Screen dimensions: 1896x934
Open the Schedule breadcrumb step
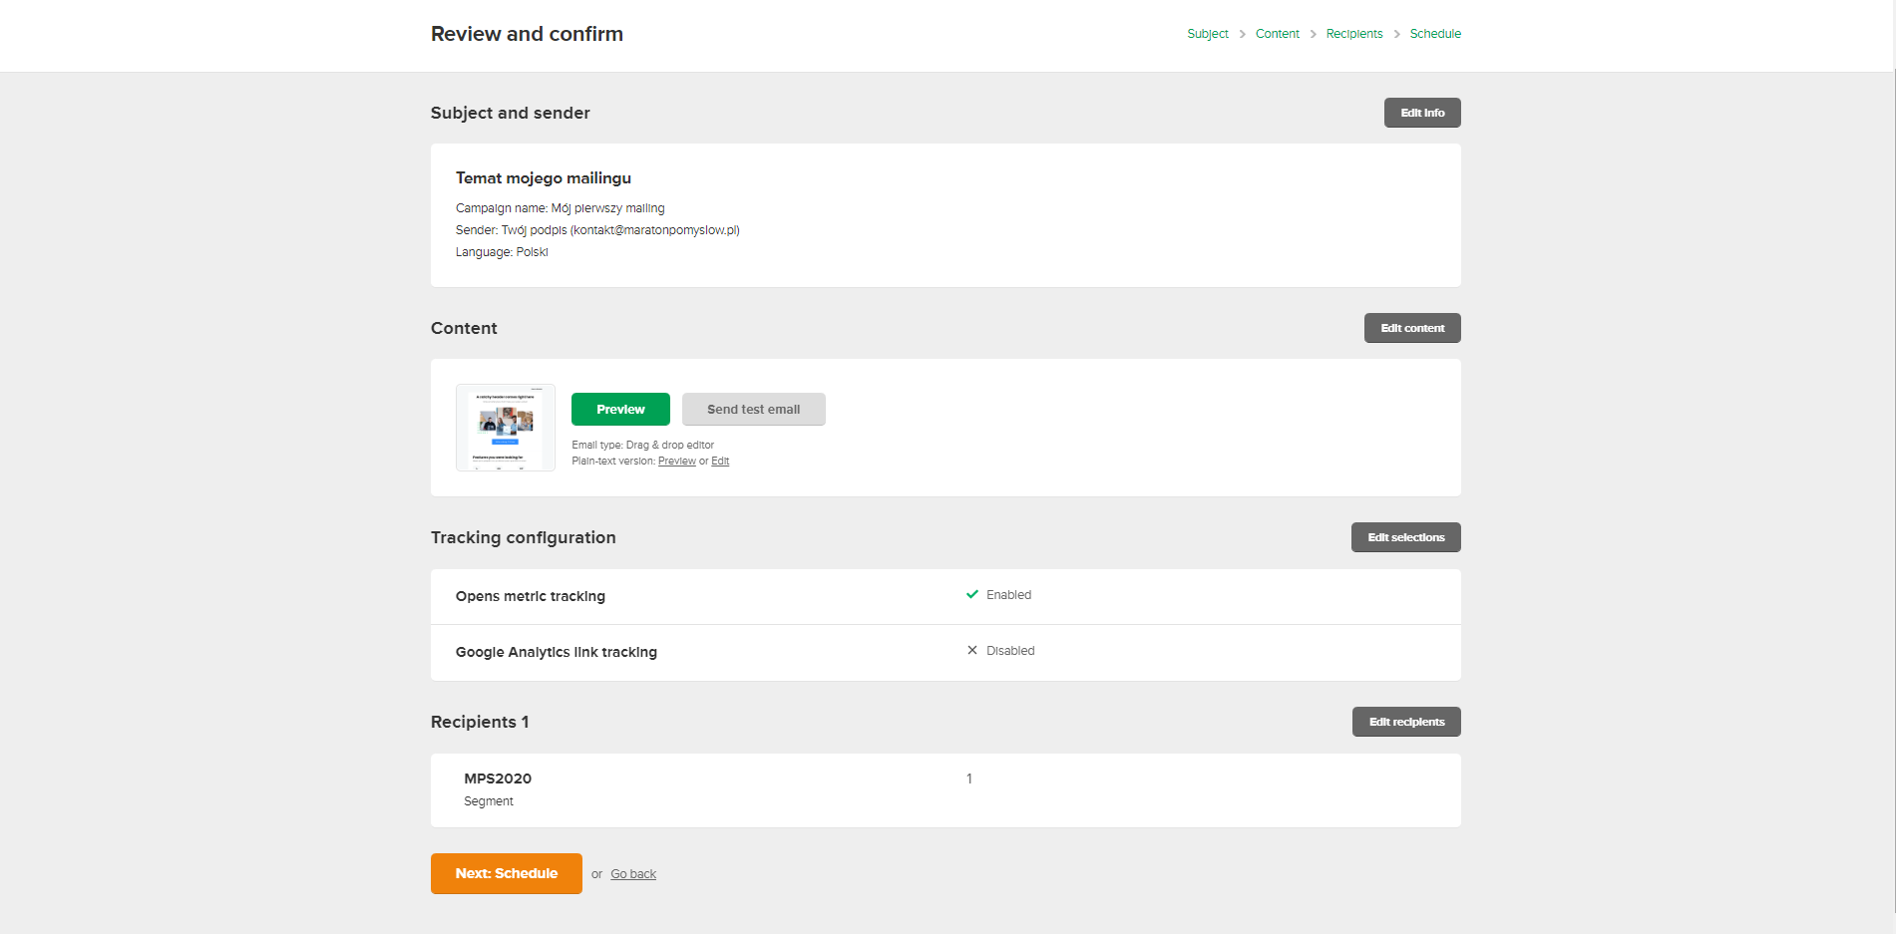tap(1435, 33)
